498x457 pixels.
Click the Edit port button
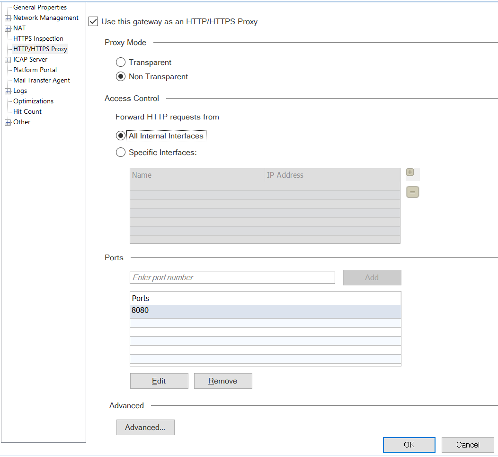[159, 381]
